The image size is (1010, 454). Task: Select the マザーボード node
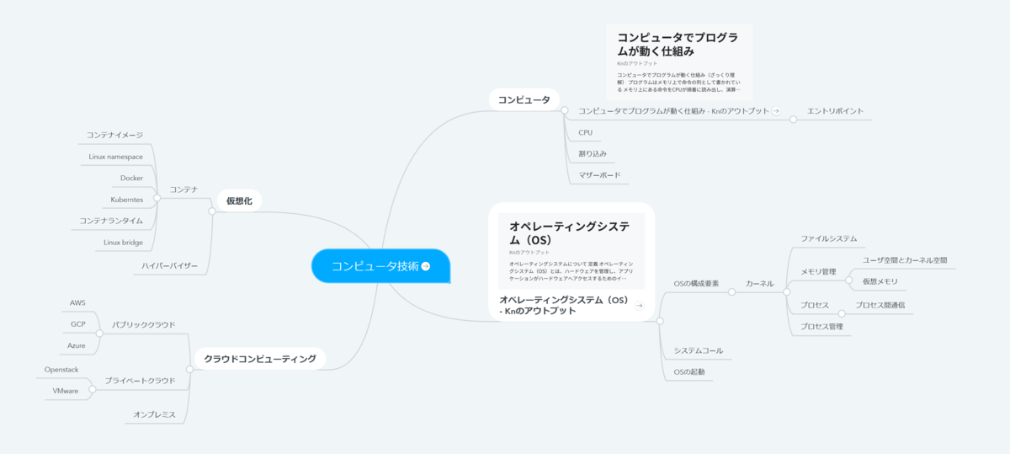pos(600,175)
